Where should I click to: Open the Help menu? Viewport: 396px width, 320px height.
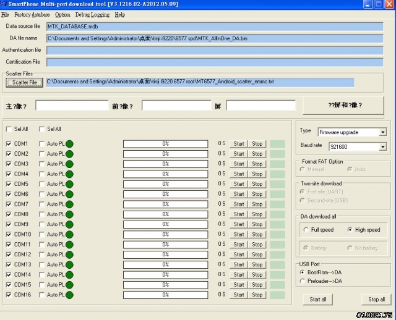tap(119, 15)
